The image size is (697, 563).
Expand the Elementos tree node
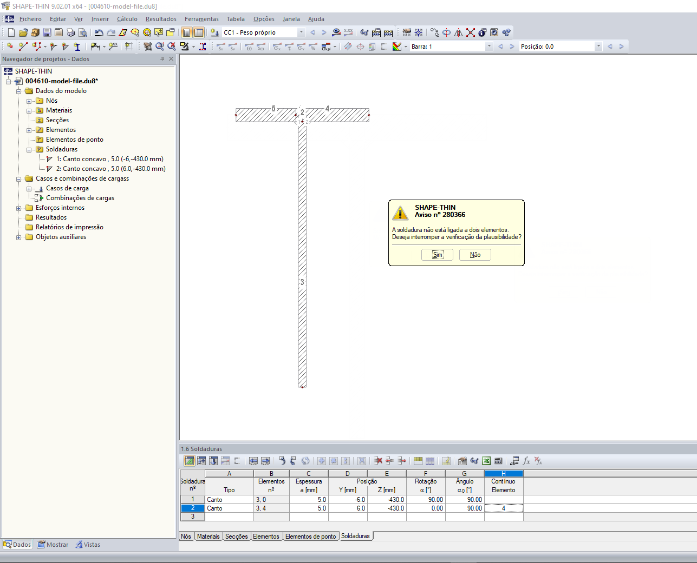pyautogui.click(x=29, y=130)
